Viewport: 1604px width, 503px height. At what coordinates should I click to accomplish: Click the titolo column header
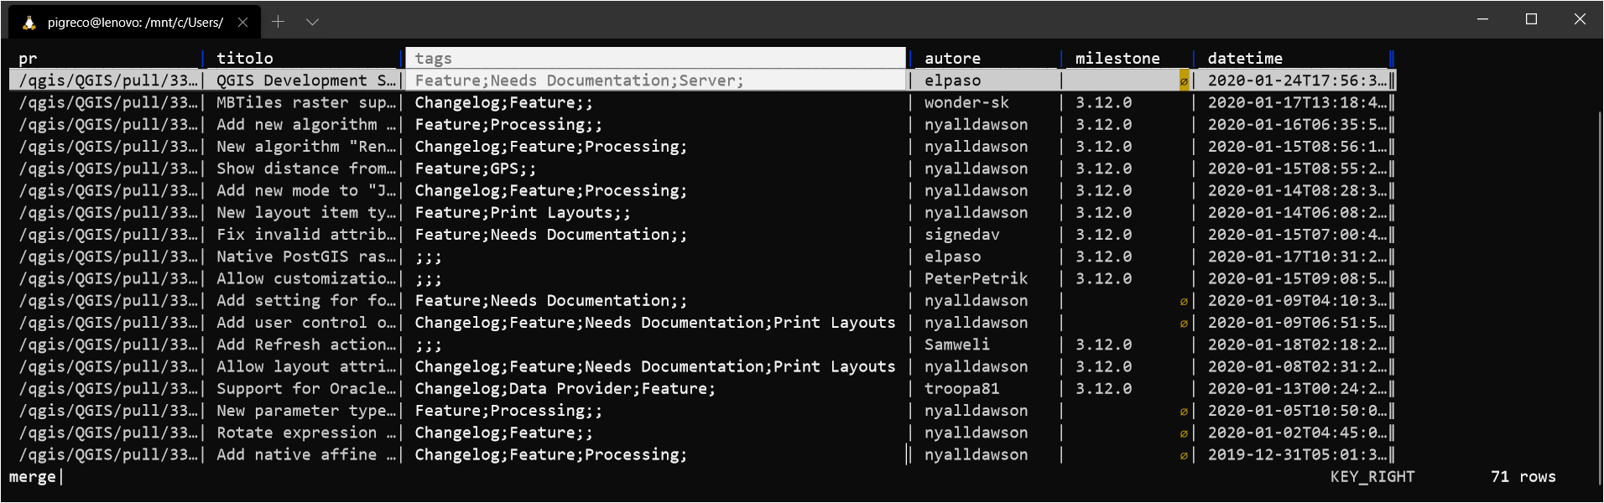click(245, 58)
